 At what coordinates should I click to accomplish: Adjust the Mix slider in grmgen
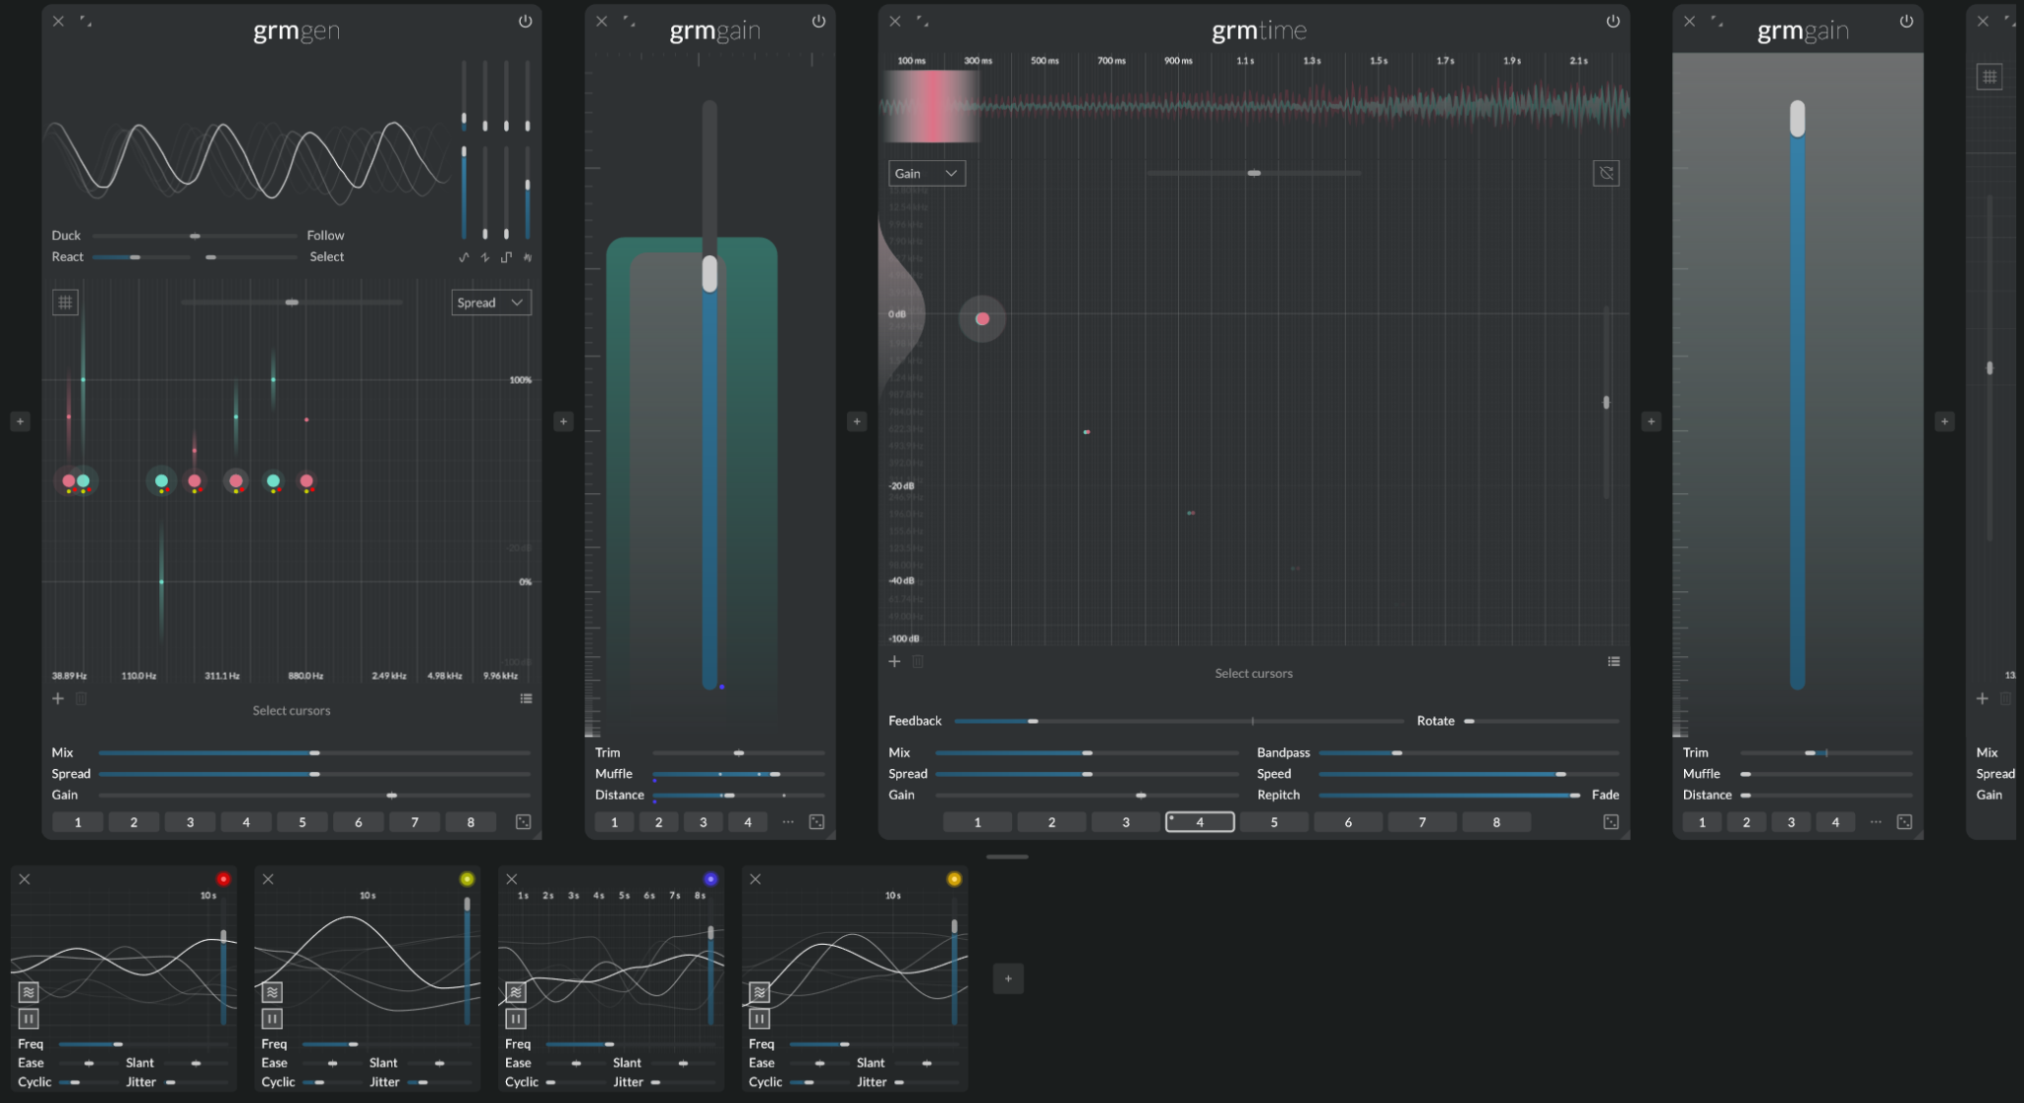click(x=314, y=753)
